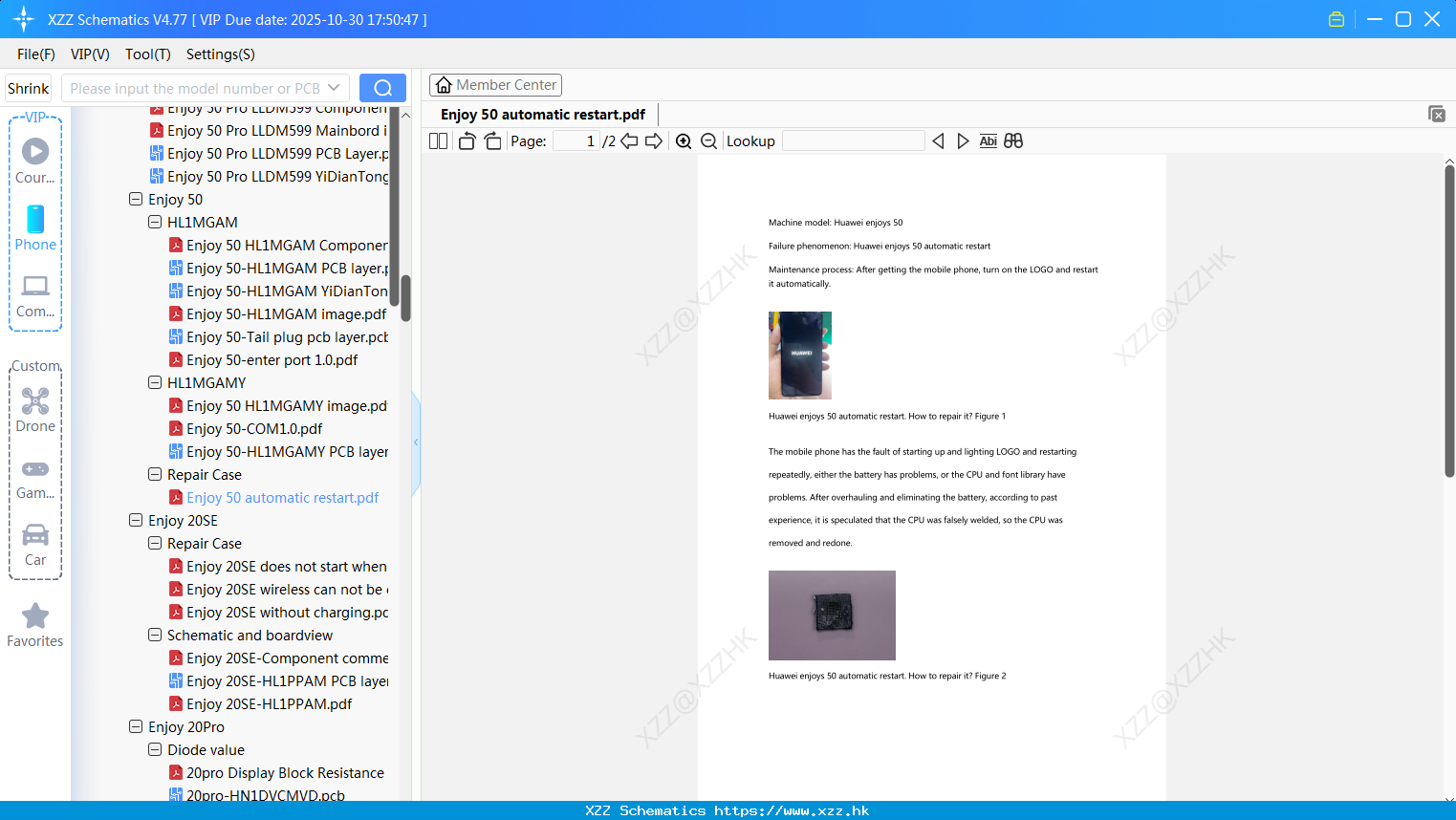Open the Member Center
The width and height of the screenshot is (1456, 820).
495,85
